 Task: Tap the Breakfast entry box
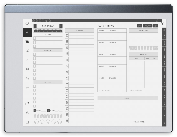[x=112, y=37]
